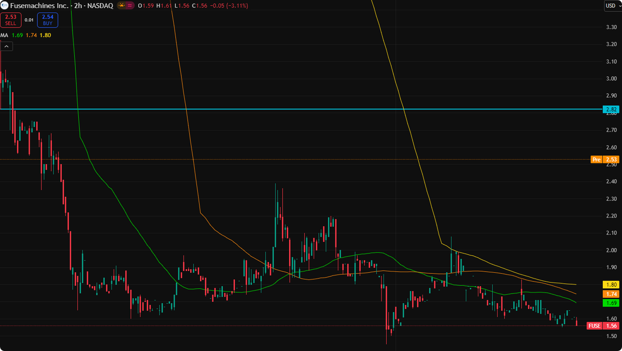Click the 2.53 SELL button
The width and height of the screenshot is (622, 351).
coord(10,20)
